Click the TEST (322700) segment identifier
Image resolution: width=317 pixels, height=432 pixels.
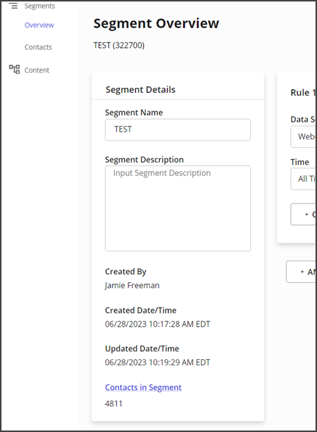tap(119, 45)
